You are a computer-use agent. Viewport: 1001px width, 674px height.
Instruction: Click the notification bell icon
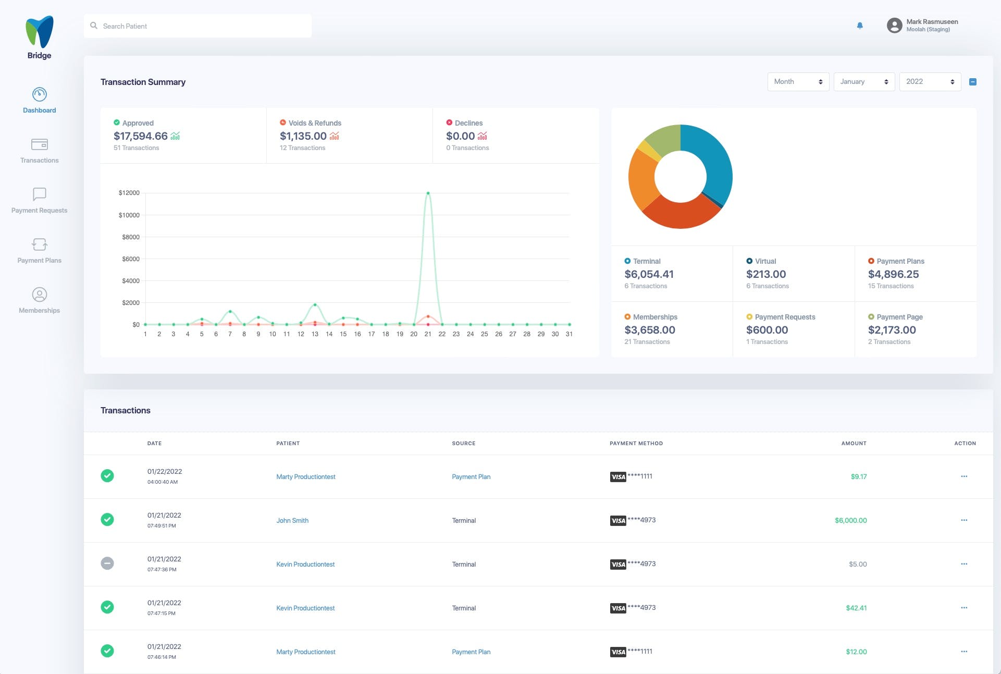[x=860, y=26]
